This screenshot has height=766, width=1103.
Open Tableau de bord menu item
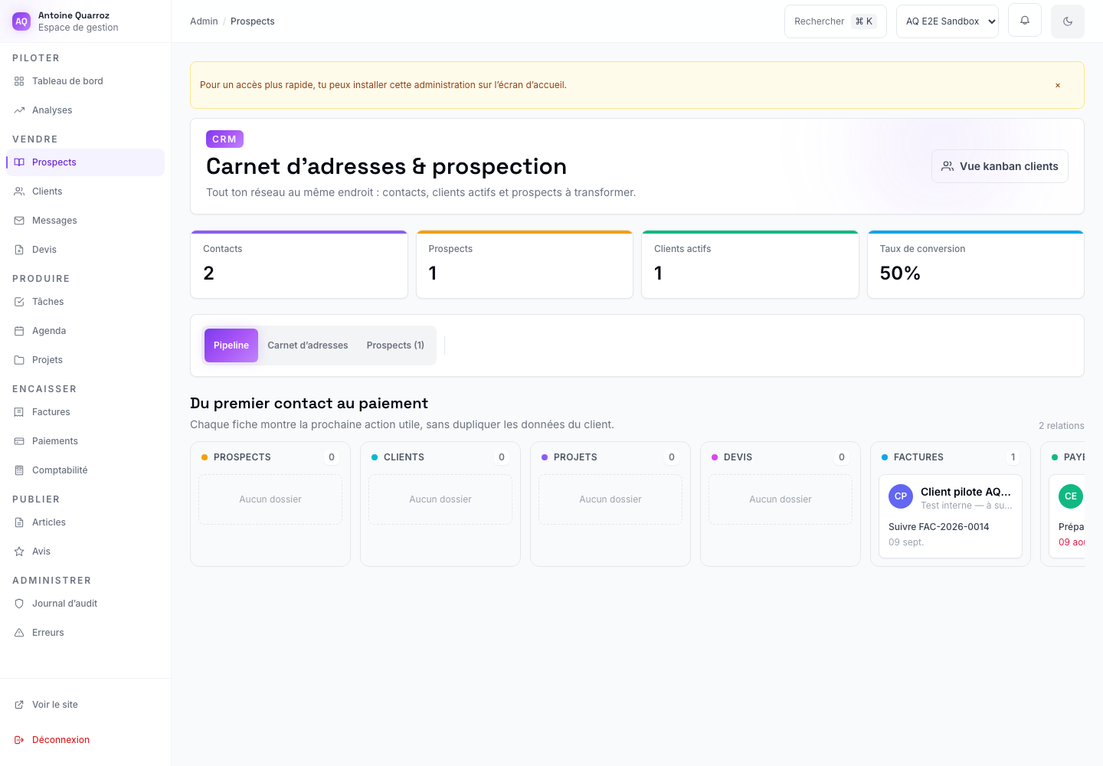pyautogui.click(x=85, y=81)
